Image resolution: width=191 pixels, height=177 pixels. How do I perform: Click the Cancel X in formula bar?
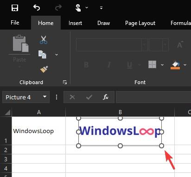(x=72, y=97)
